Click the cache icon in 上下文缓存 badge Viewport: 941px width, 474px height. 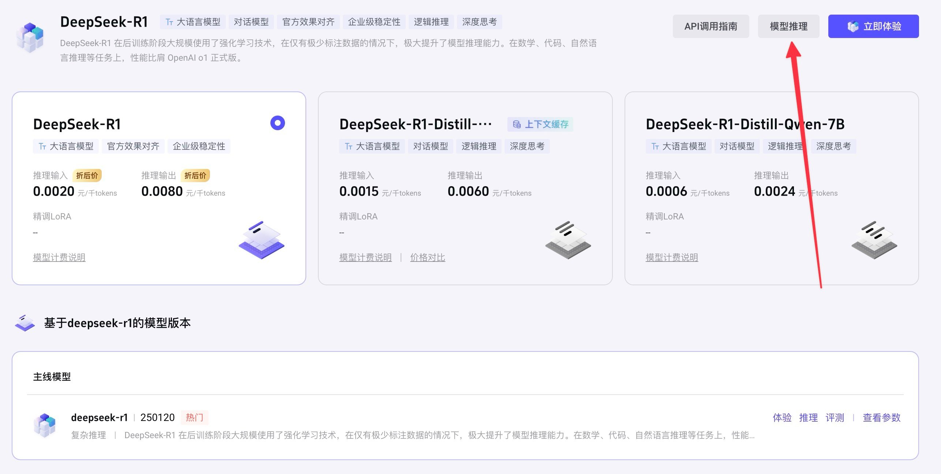[x=517, y=124]
